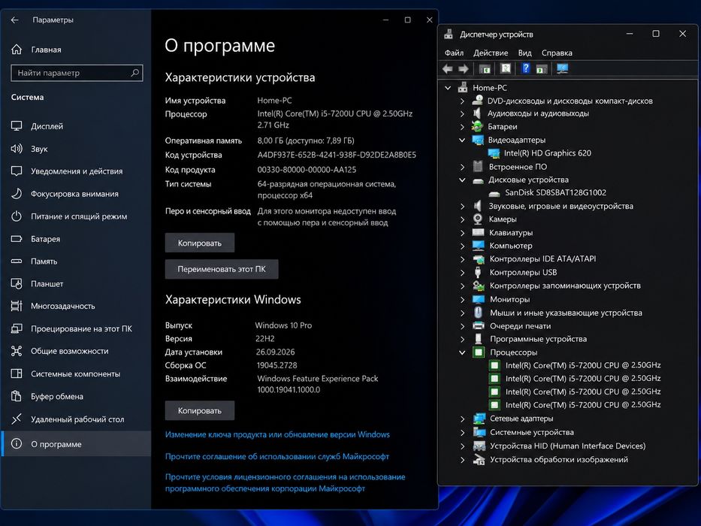701x526 pixels.
Task: Select Устройства обработки изображений category
Action: pos(559,459)
